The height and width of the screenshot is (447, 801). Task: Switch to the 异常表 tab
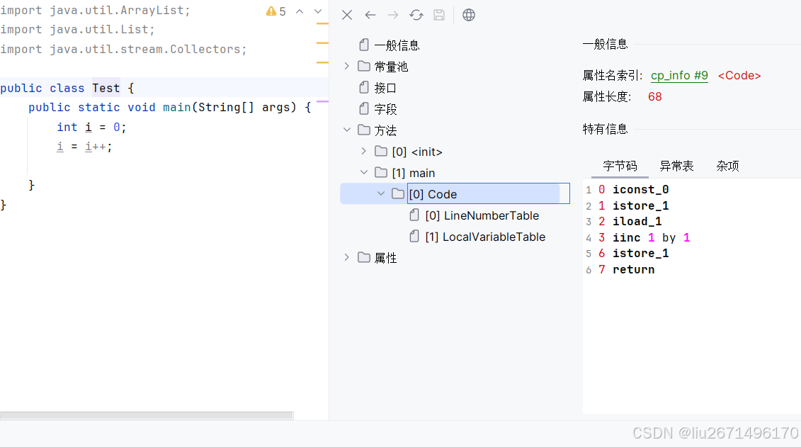click(x=676, y=166)
